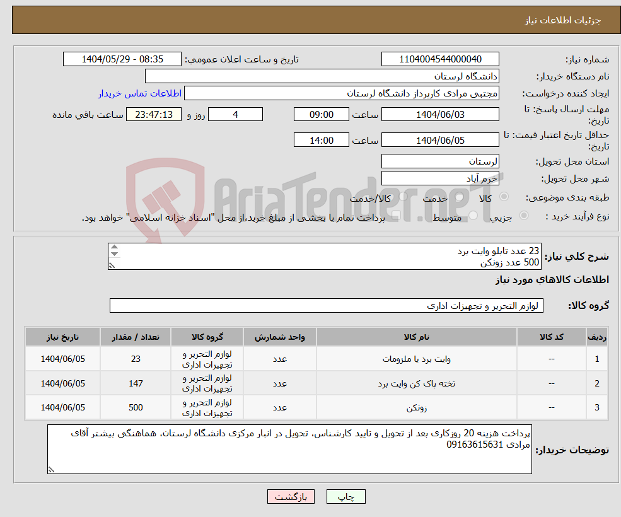Click quantity cell 147

[136, 383]
